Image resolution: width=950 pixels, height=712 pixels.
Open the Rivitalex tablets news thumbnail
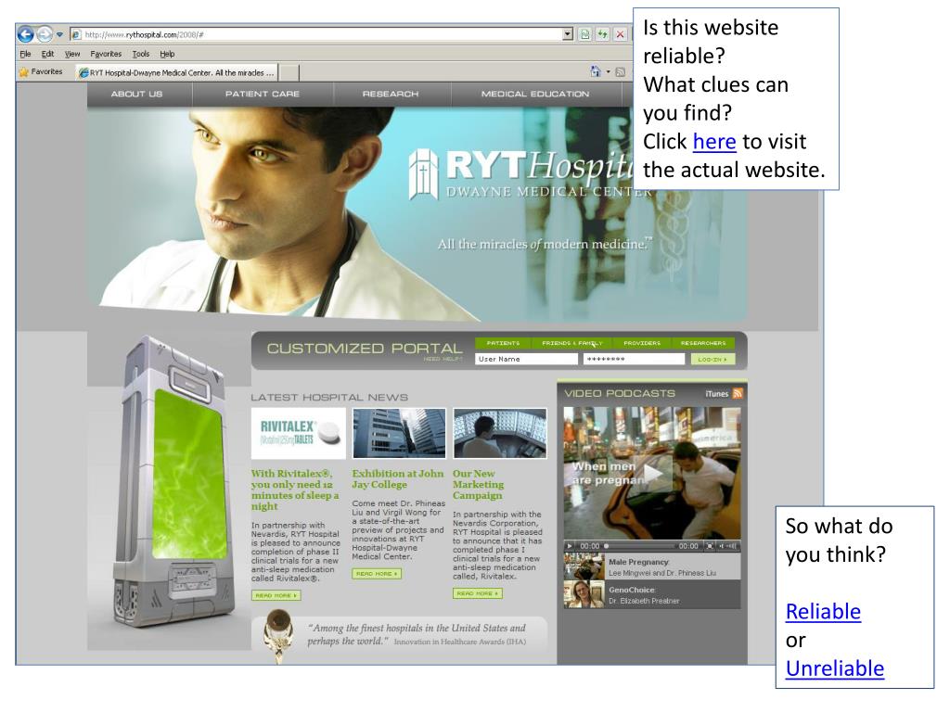click(298, 433)
